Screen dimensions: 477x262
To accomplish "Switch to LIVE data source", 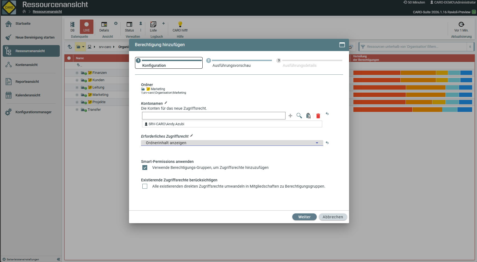I will (86, 27).
